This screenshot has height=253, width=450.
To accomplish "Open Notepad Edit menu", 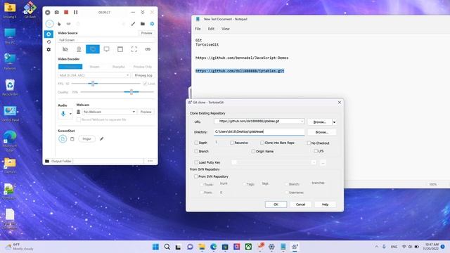I will [x=211, y=29].
